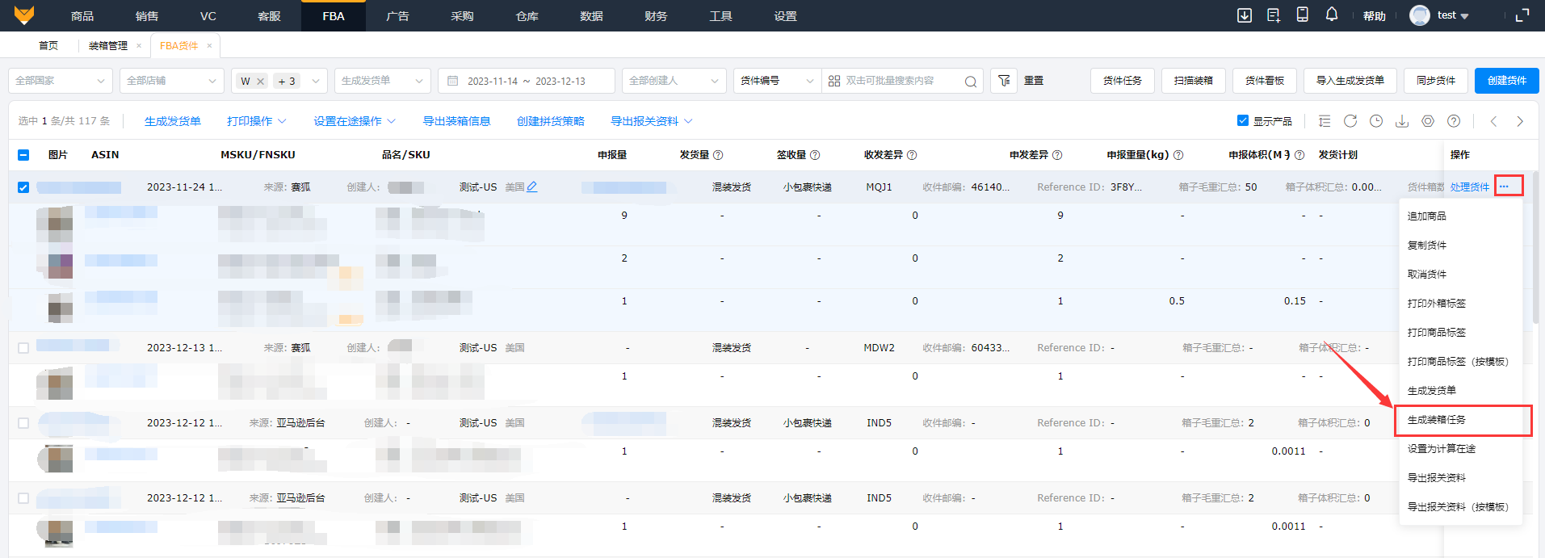The width and height of the screenshot is (1545, 558).
Task: Click the 导出装箱信息 link
Action: coord(456,121)
